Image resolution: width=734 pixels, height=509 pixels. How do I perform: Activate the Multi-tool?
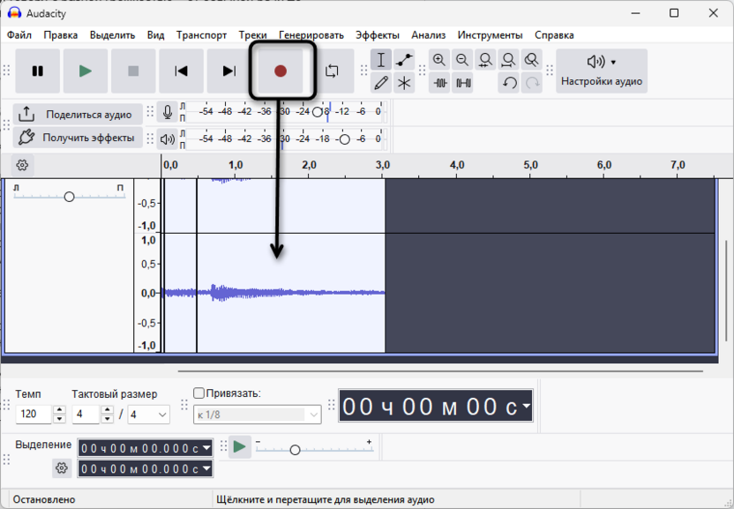(403, 84)
